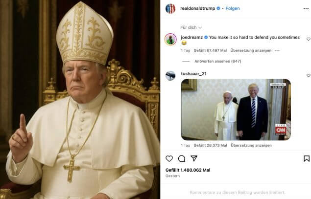This screenshot has width=311, height=199.
Task: Click the "Folgen" button
Action: [x=233, y=8]
